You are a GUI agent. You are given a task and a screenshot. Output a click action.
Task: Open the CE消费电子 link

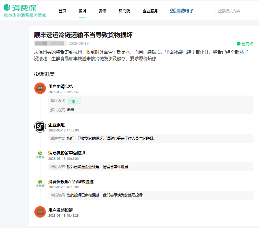(182, 11)
